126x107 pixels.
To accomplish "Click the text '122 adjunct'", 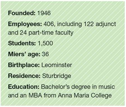I will (100, 24).
